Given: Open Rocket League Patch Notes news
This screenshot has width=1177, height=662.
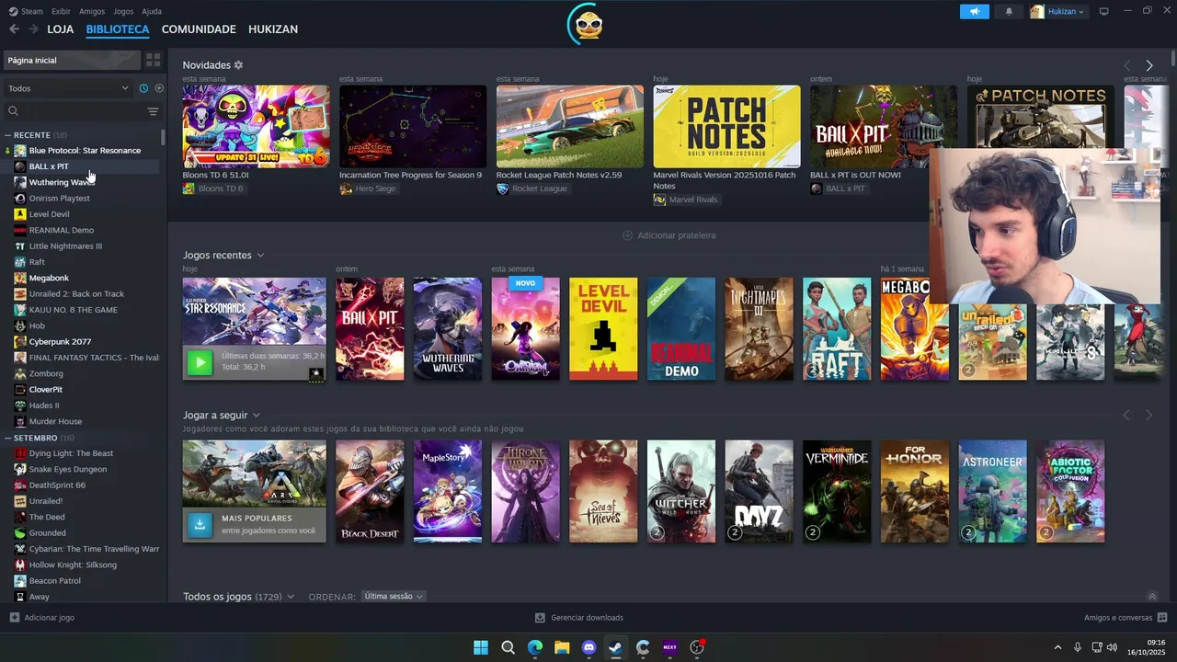Looking at the screenshot, I should click(x=570, y=127).
